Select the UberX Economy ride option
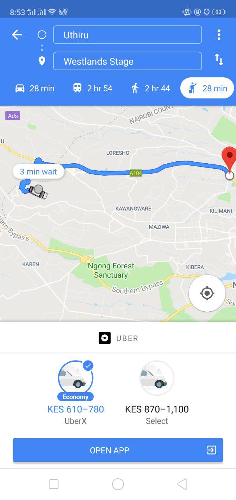The width and height of the screenshot is (236, 500). [x=76, y=393]
